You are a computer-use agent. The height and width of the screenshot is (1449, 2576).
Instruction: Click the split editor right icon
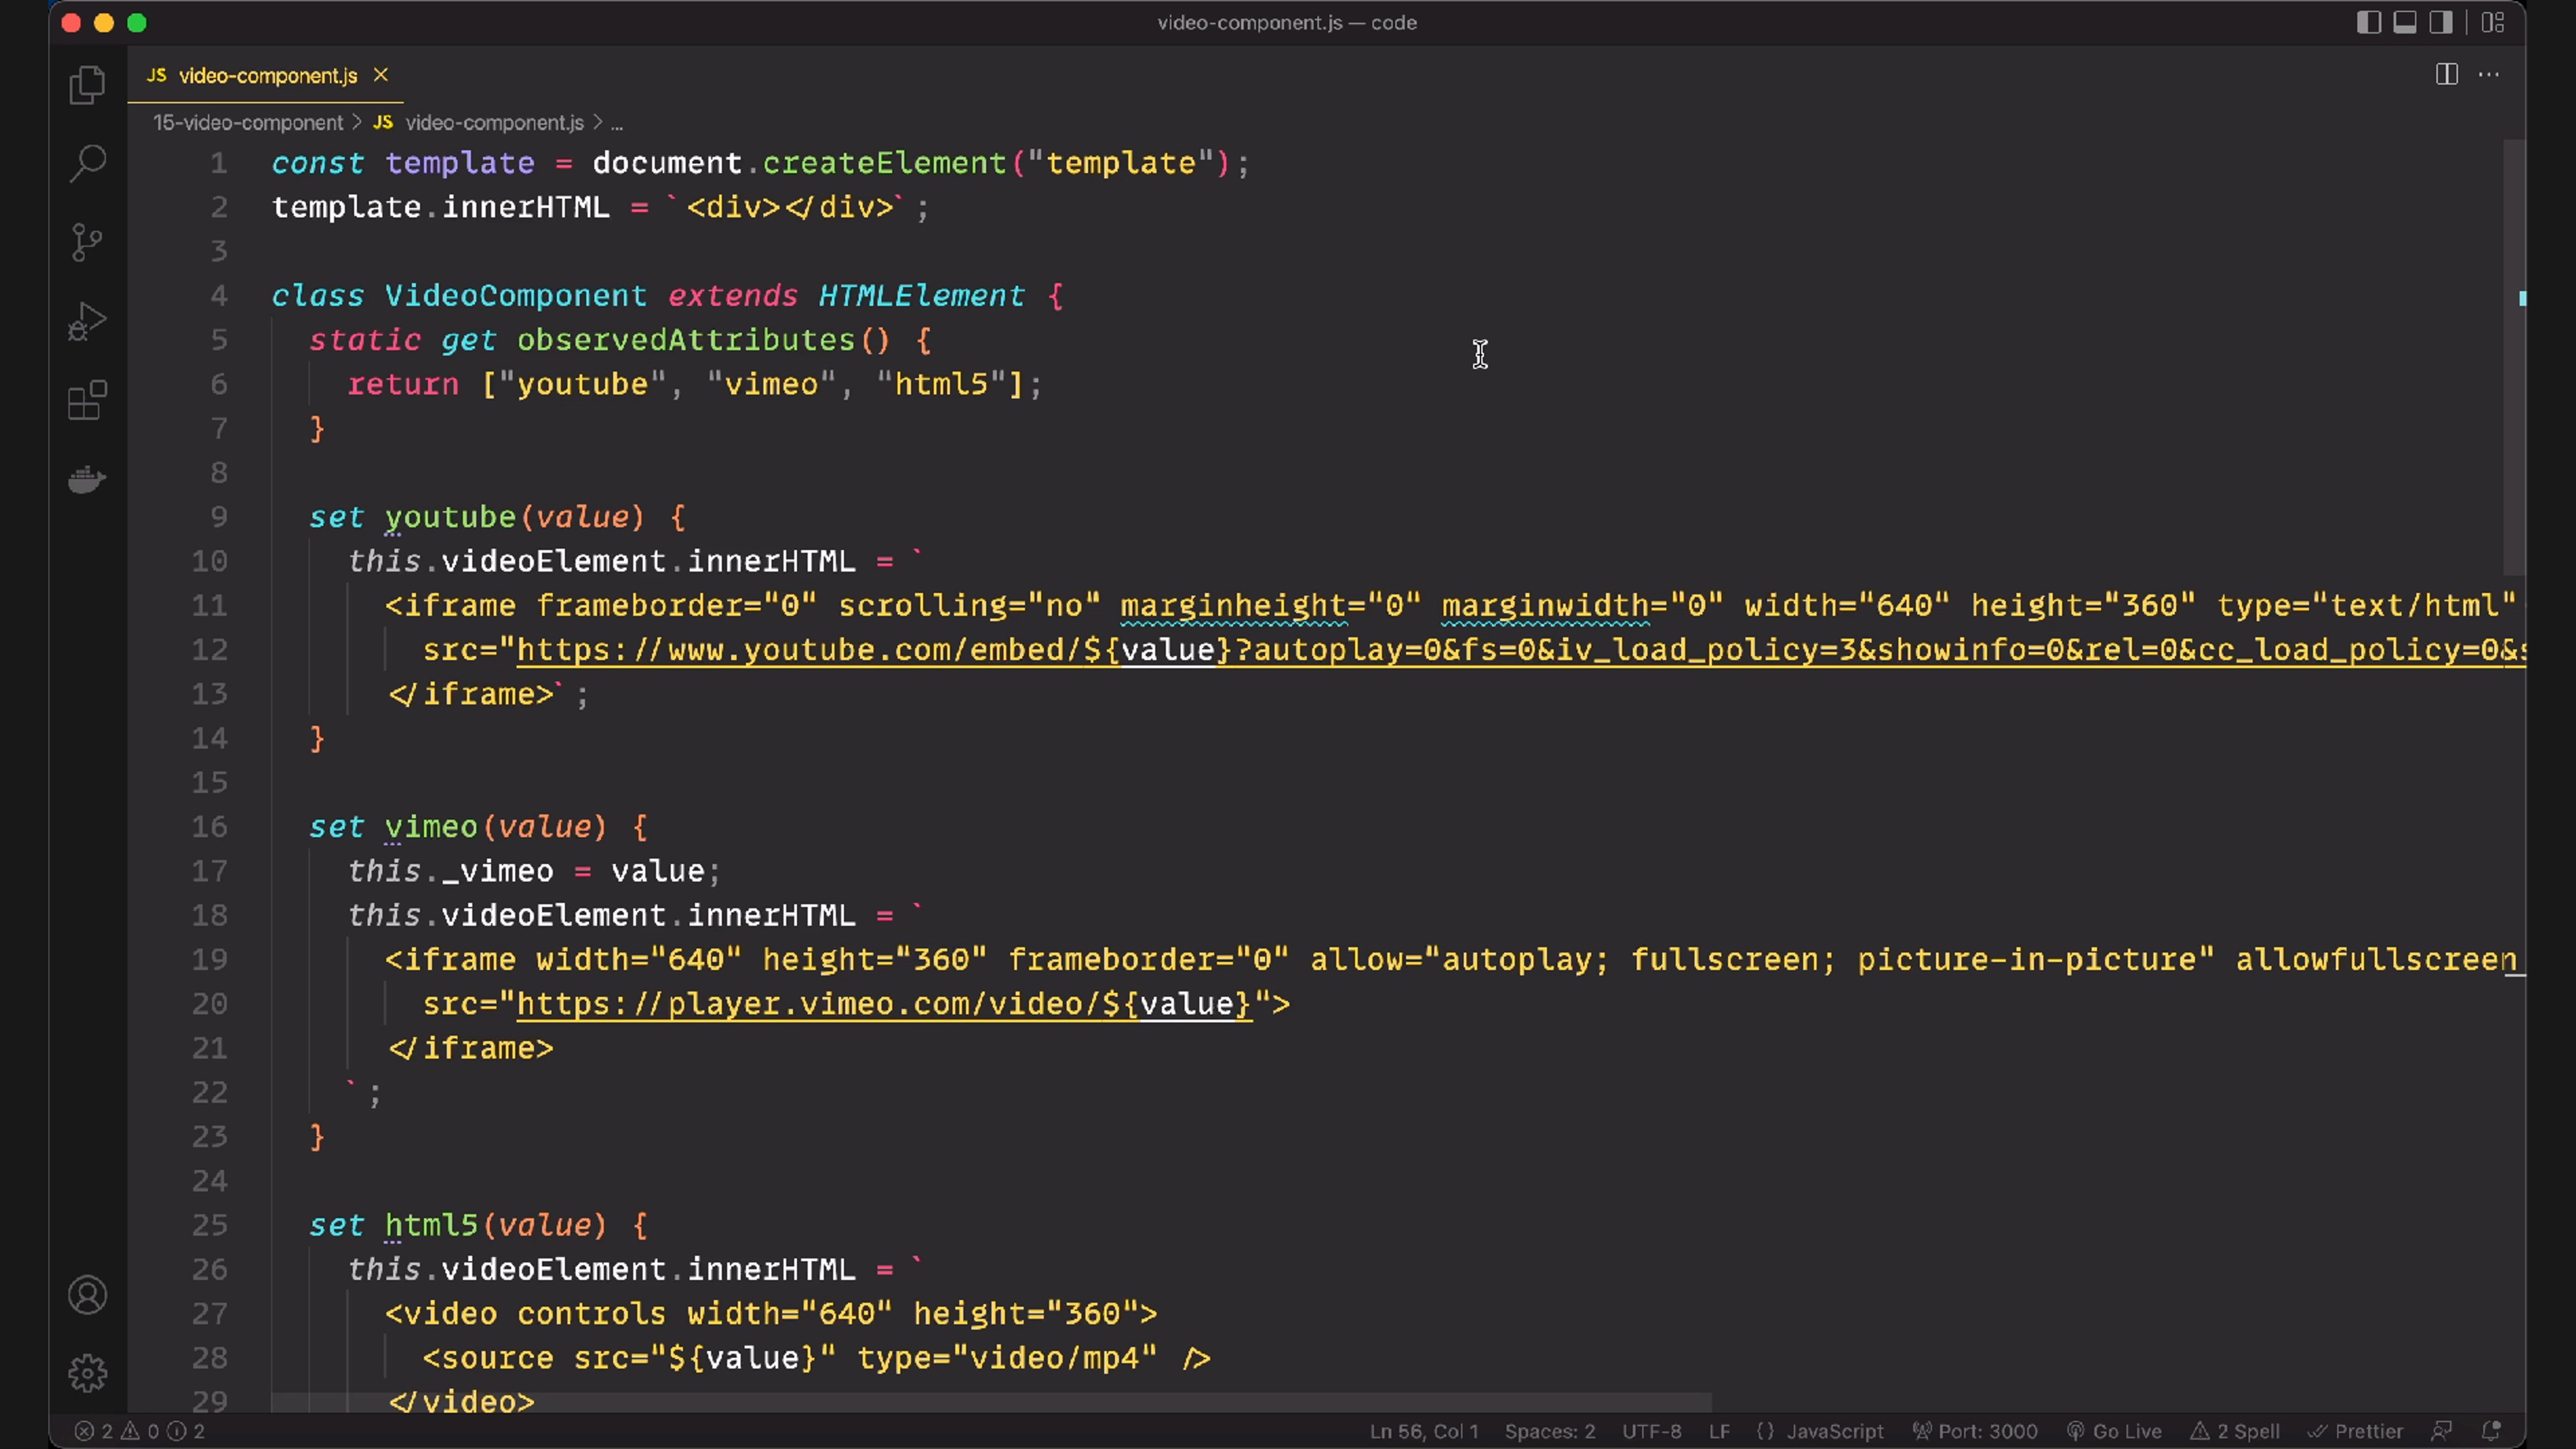(x=2446, y=74)
